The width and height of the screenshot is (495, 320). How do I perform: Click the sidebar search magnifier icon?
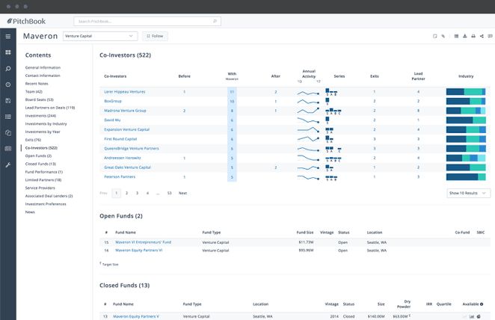(x=8, y=69)
